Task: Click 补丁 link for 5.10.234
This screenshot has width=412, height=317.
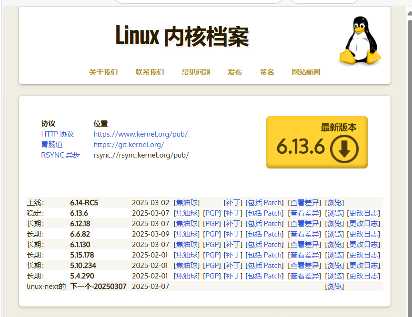Action: (x=233, y=266)
